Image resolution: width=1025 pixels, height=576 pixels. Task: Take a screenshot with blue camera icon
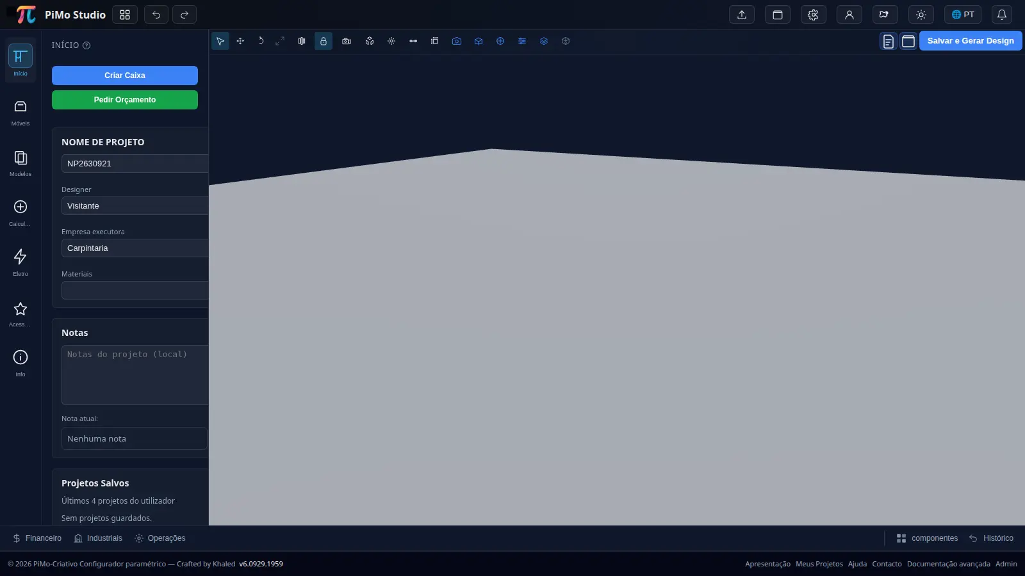pyautogui.click(x=457, y=41)
